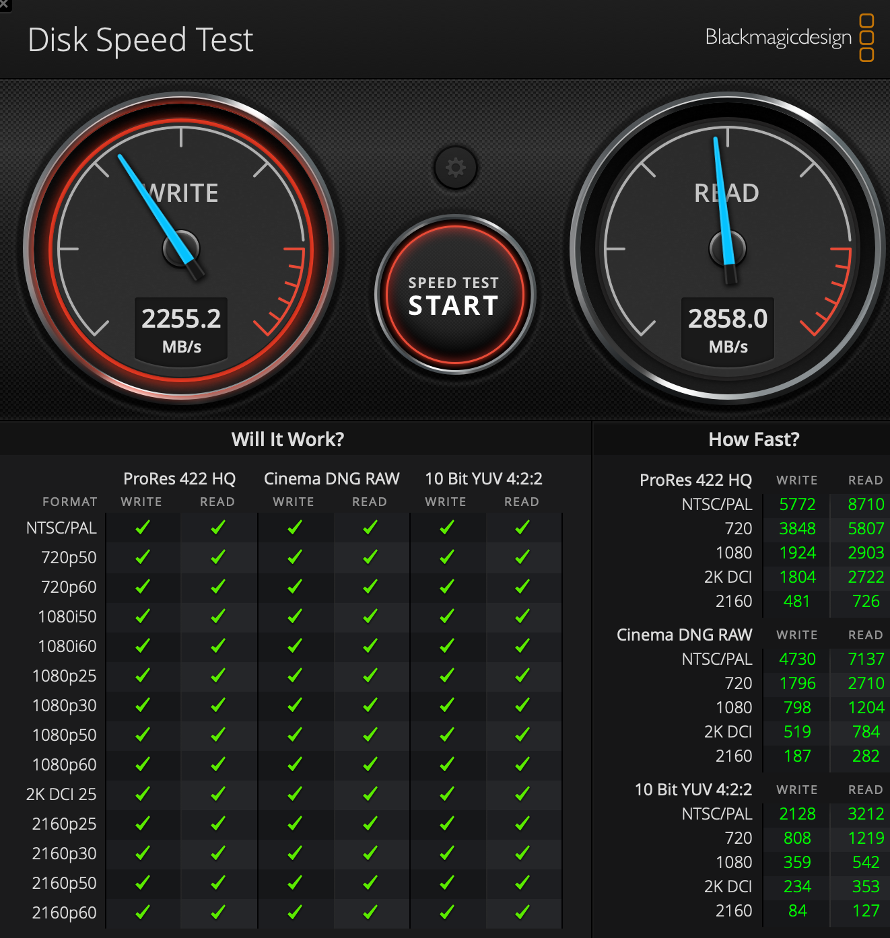Click the NTSC/PAL format row label in Will It Work
The width and height of the screenshot is (890, 938).
coord(61,528)
